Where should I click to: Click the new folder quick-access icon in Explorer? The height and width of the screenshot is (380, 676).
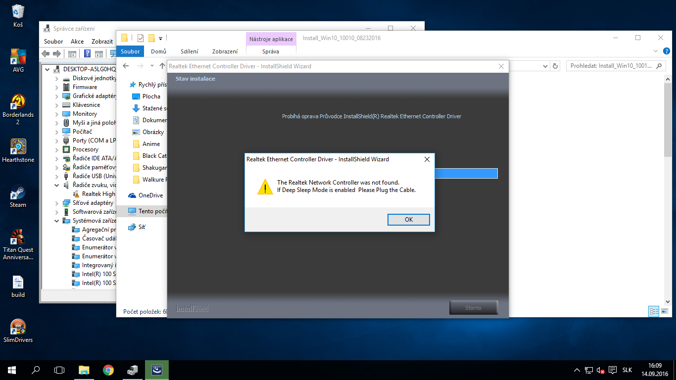(x=151, y=38)
